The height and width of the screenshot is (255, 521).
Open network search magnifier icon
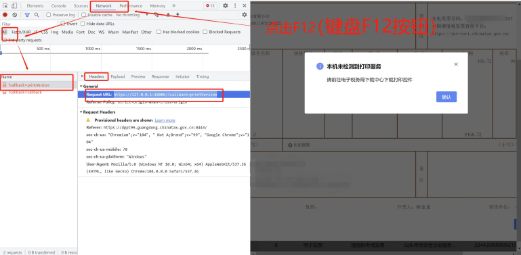pos(37,15)
